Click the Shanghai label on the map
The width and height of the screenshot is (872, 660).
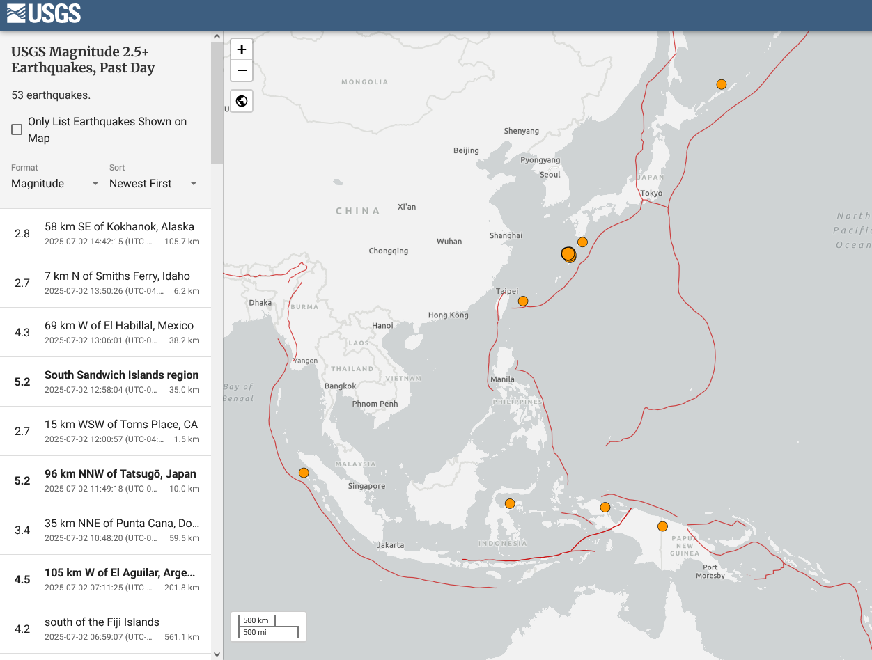[x=506, y=235]
